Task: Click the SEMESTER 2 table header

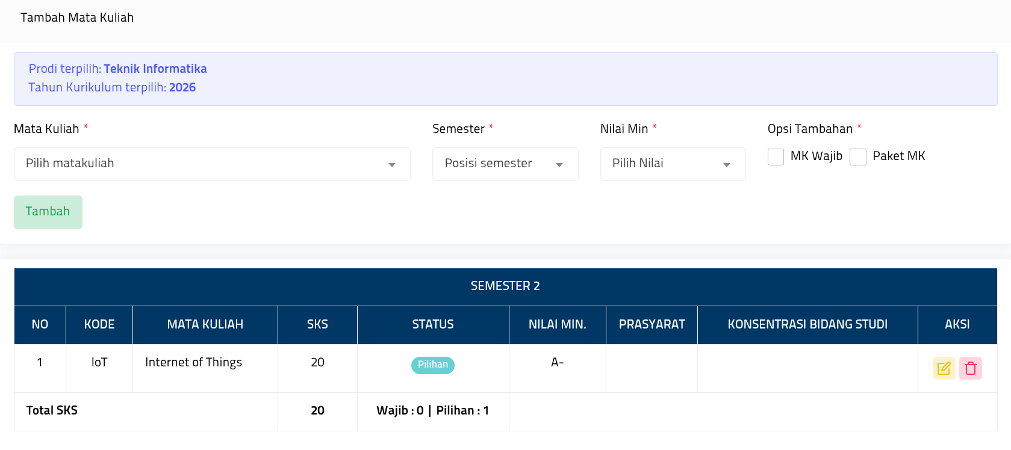Action: tap(505, 286)
